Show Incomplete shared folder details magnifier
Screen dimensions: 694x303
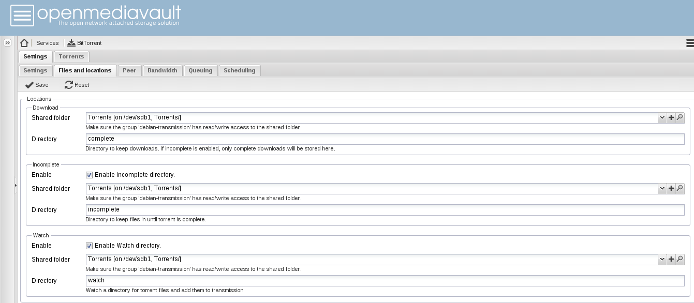[680, 189]
